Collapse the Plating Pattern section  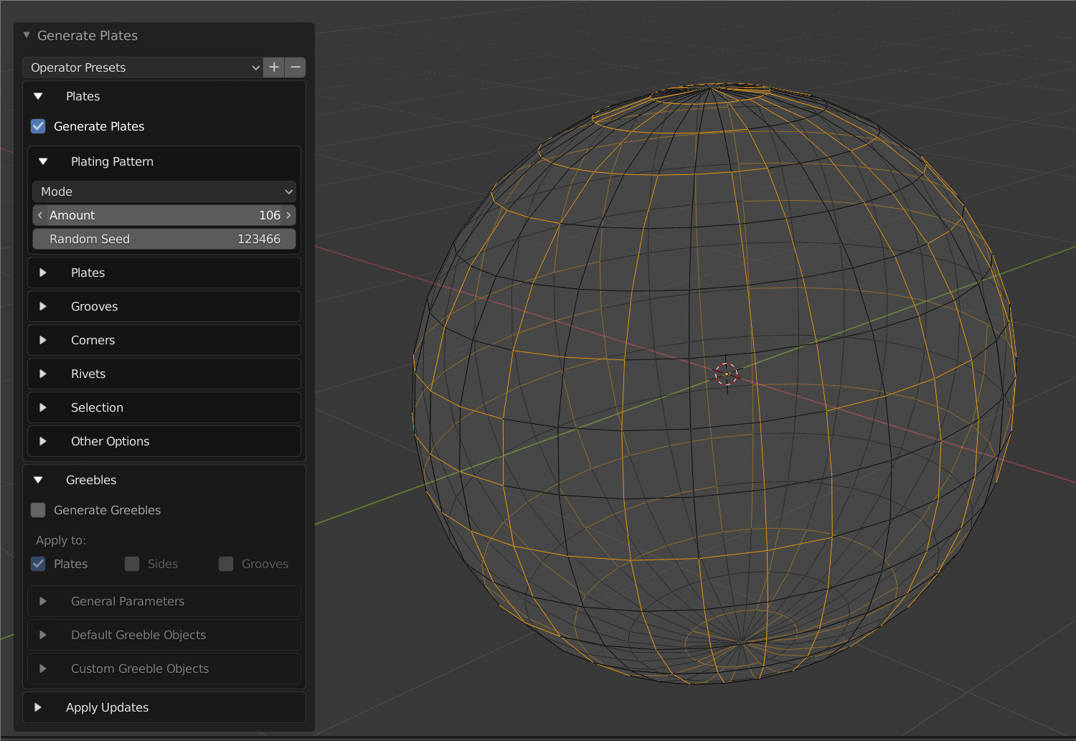(43, 161)
